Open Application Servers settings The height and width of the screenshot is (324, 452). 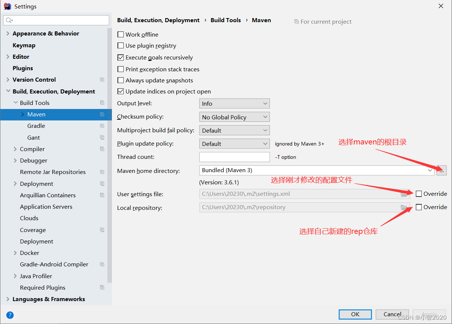(46, 207)
